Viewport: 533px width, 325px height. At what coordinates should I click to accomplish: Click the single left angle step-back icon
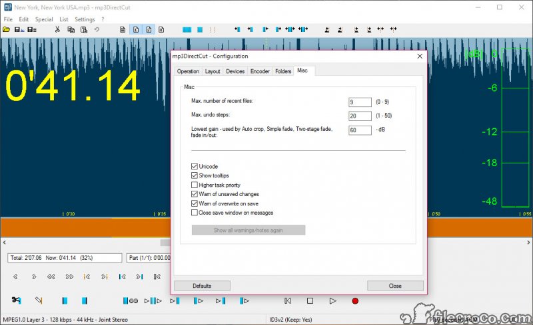15,277
